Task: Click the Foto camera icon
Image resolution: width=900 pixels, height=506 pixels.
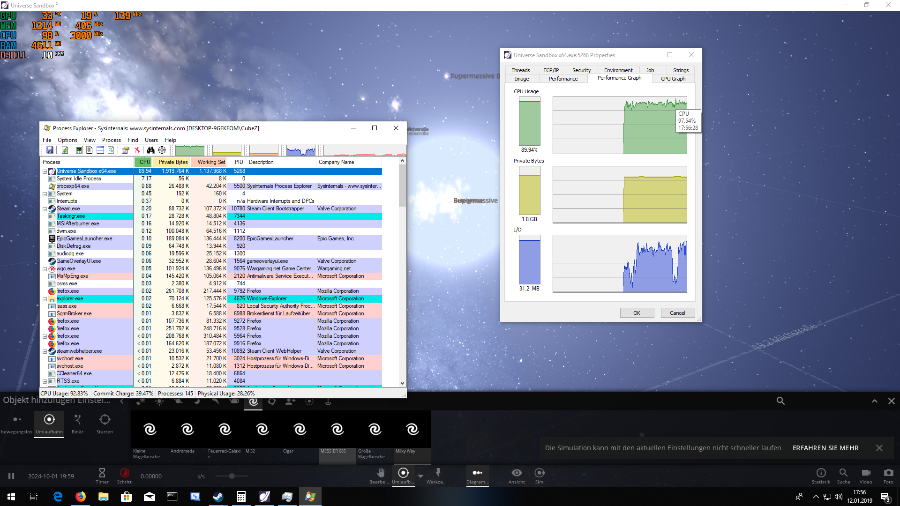Action: point(888,473)
